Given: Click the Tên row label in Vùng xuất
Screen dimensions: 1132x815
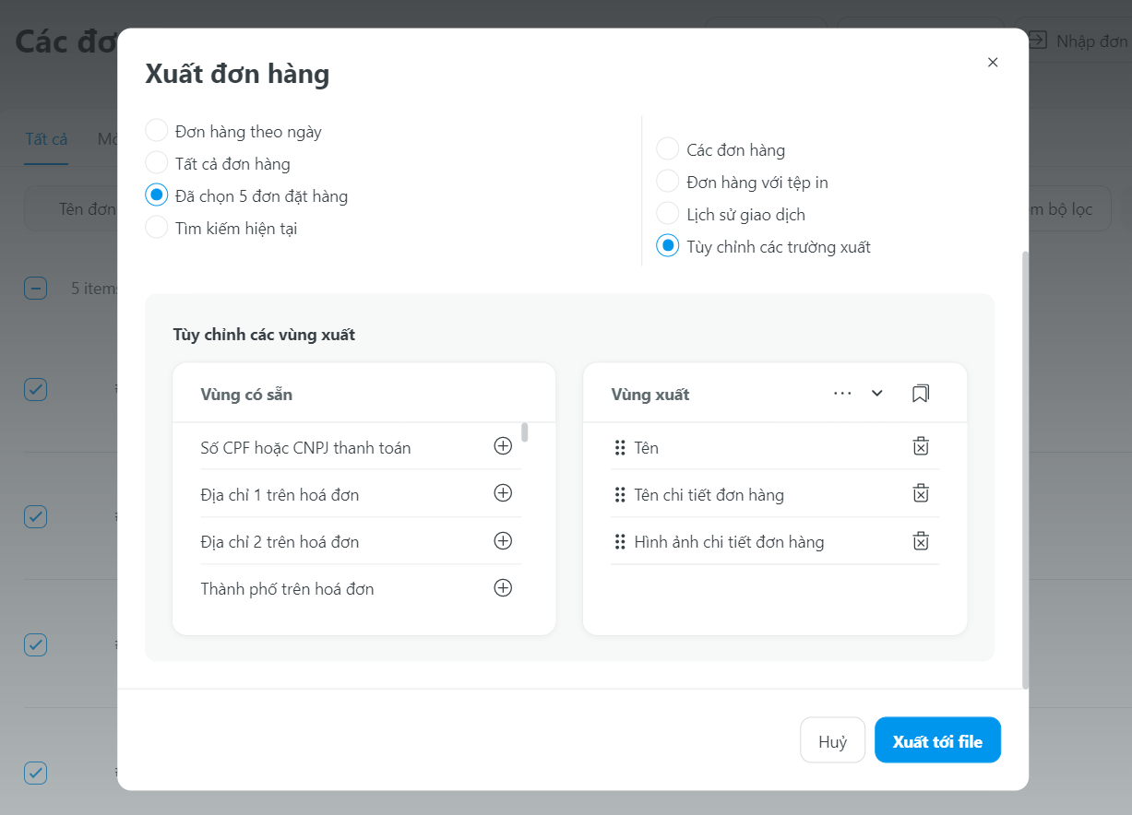Looking at the screenshot, I should click(x=646, y=448).
